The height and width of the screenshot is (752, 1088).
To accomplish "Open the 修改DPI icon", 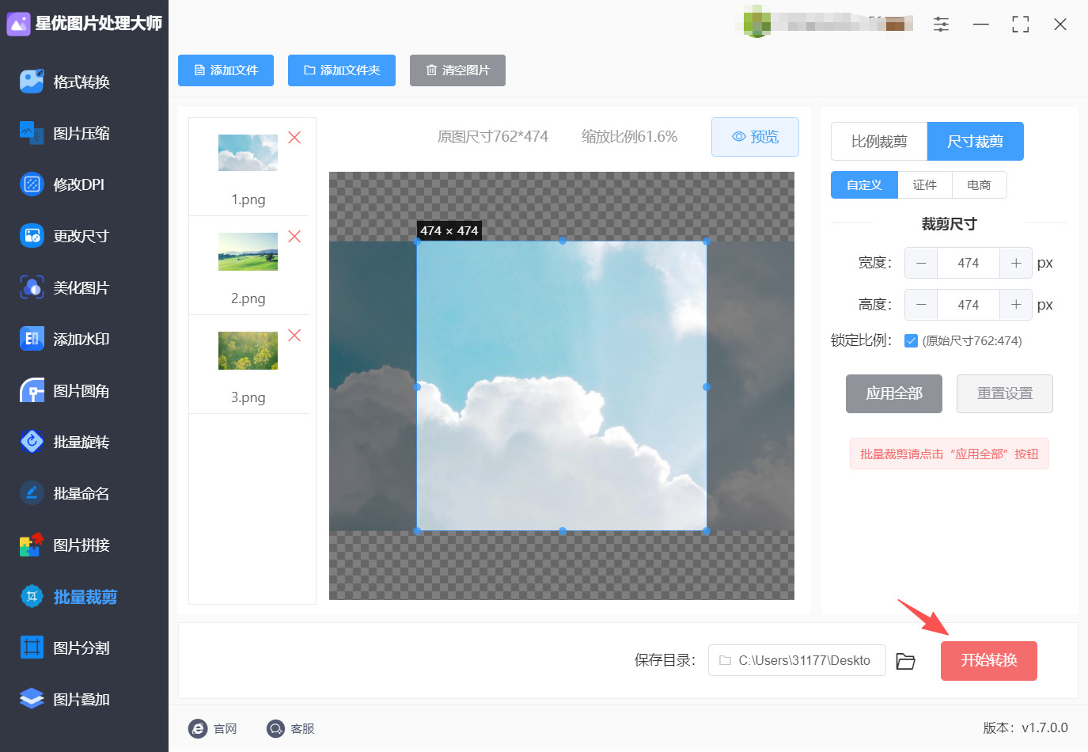I will point(32,184).
